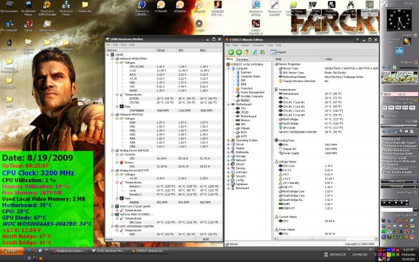
Task: Click the CINEBENCH shortcut desktop icon
Action: (x=142, y=8)
